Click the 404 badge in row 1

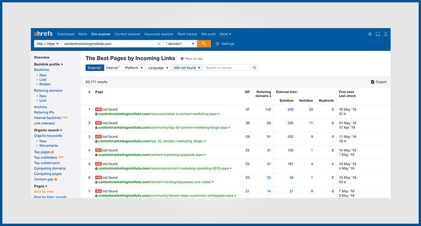coord(98,109)
